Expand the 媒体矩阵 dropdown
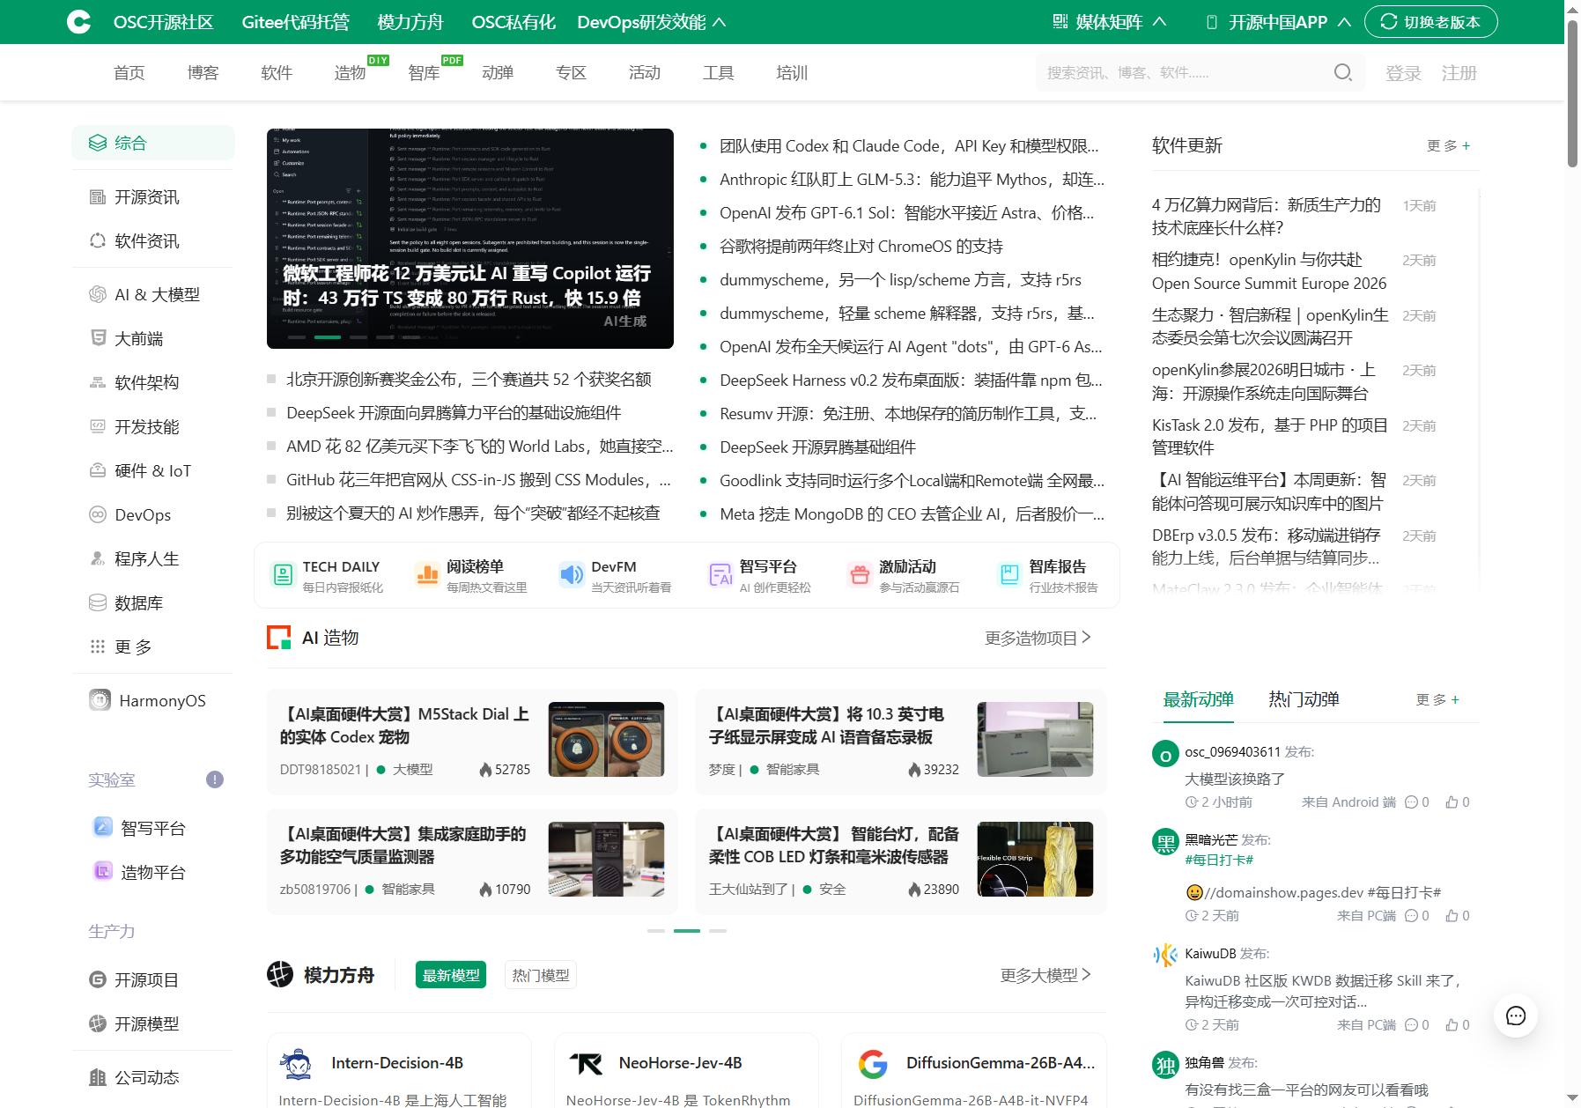This screenshot has height=1108, width=1581. pyautogui.click(x=1110, y=22)
